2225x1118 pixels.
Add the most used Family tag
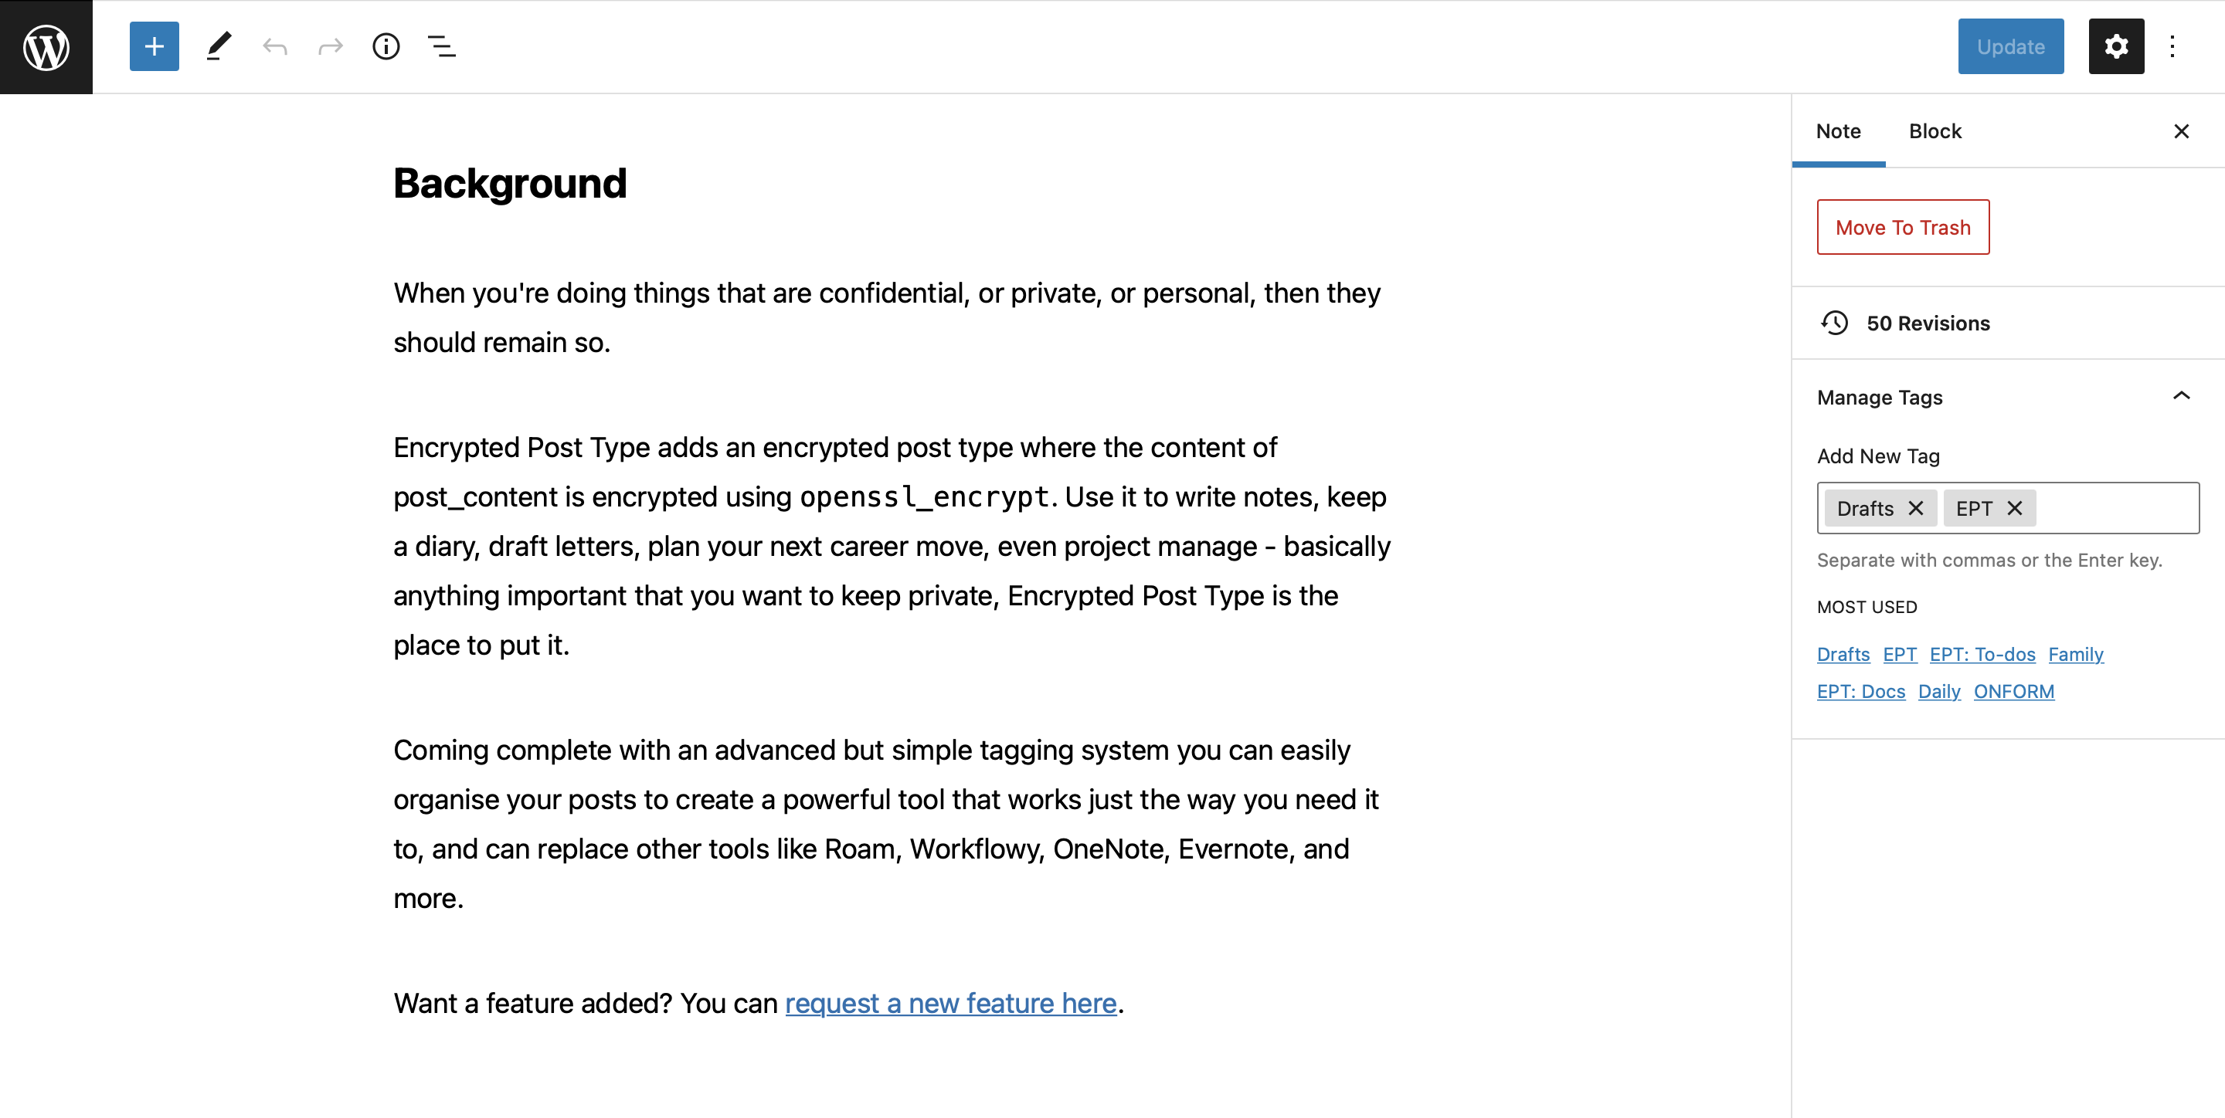(2074, 655)
